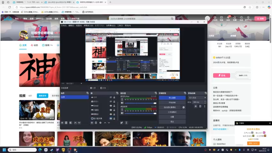Move scene up in scenes panel
Image resolution: width=272 pixels, height=153 pixels.
click(75, 123)
